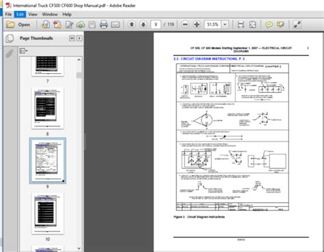Screen dimensions: 324x252
Task: Select page 10 thumbnail
Action: tap(48, 213)
